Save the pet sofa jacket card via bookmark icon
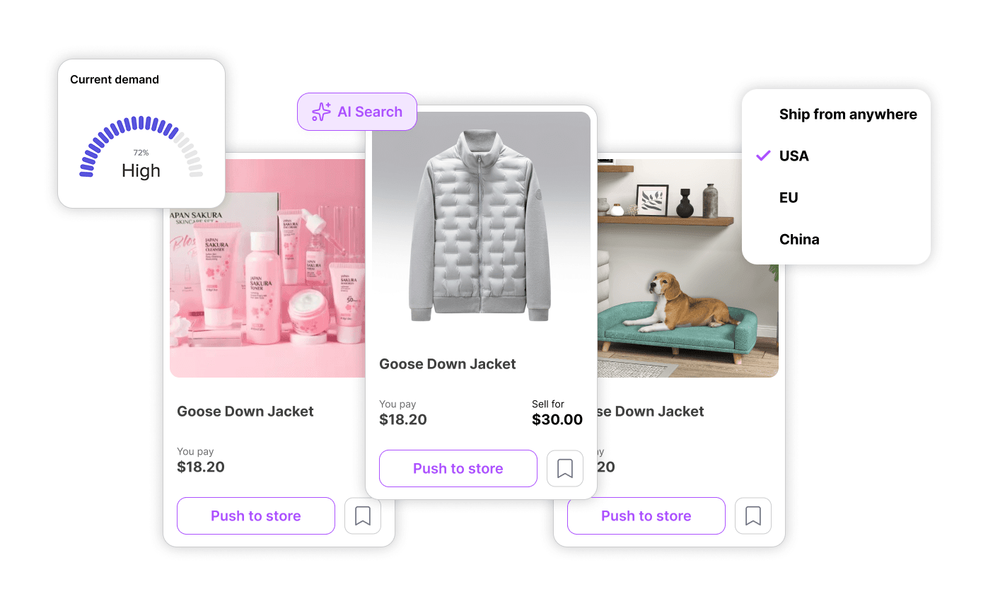This screenshot has width=988, height=606. 752,515
